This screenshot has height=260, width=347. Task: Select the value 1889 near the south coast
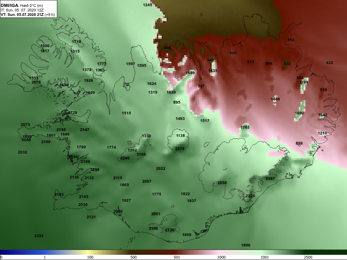187,235
